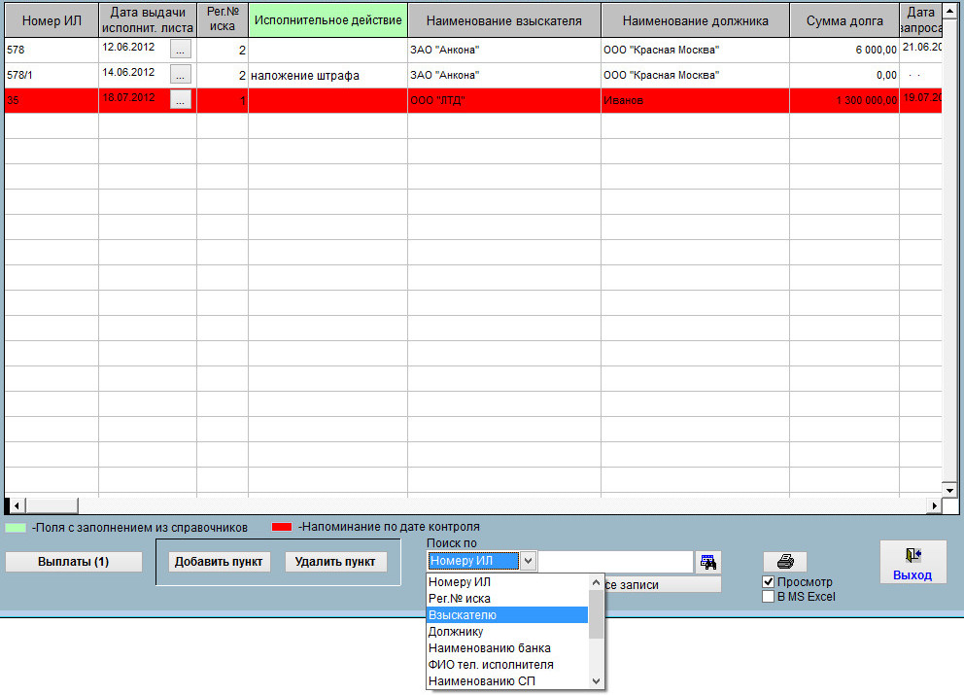
Task: Open the Поиск по combo box arrow
Action: click(528, 561)
